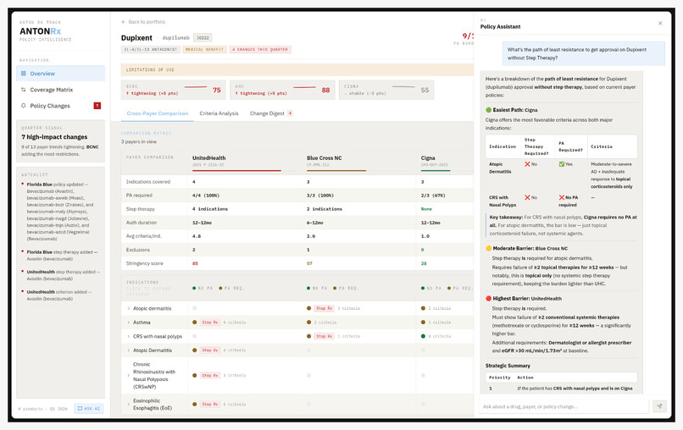This screenshot has height=430, width=683.
Task: Click the ANTONRx logo
Action: click(x=40, y=31)
